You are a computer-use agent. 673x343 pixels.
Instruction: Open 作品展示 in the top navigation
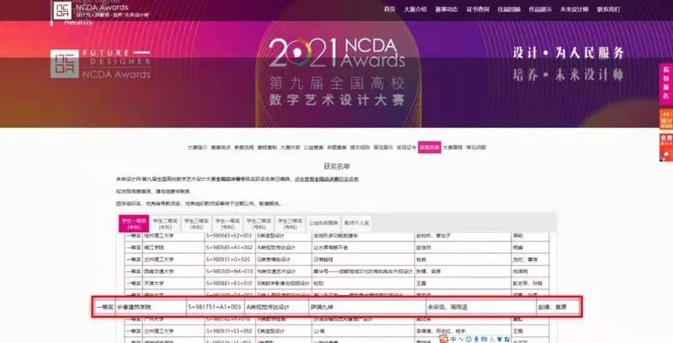pos(541,10)
